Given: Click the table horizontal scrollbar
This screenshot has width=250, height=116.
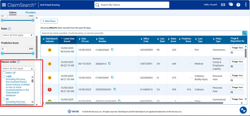Looking at the screenshot, I should click(134, 103).
